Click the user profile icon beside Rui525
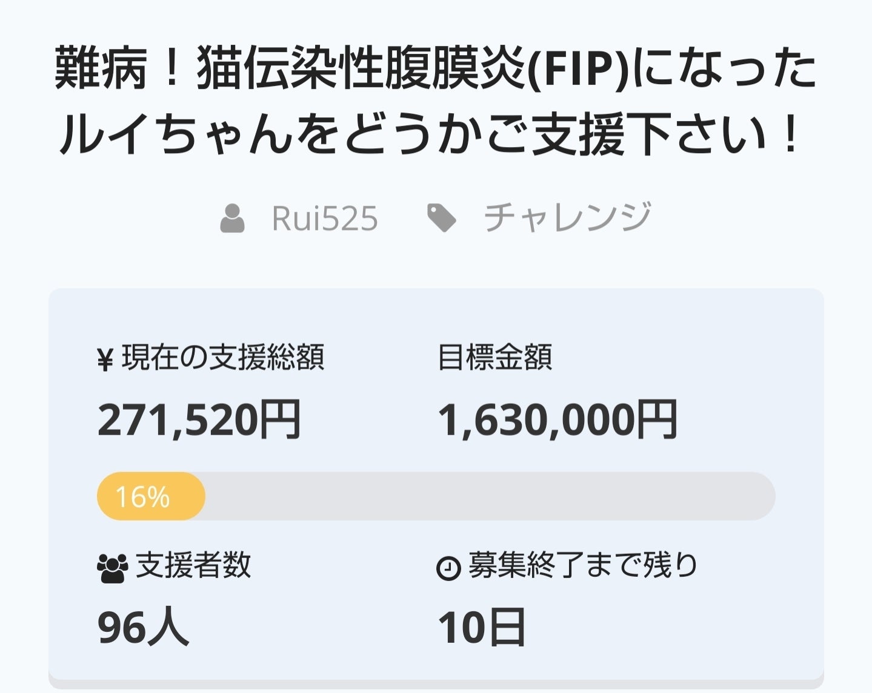872x693 pixels. click(x=232, y=218)
